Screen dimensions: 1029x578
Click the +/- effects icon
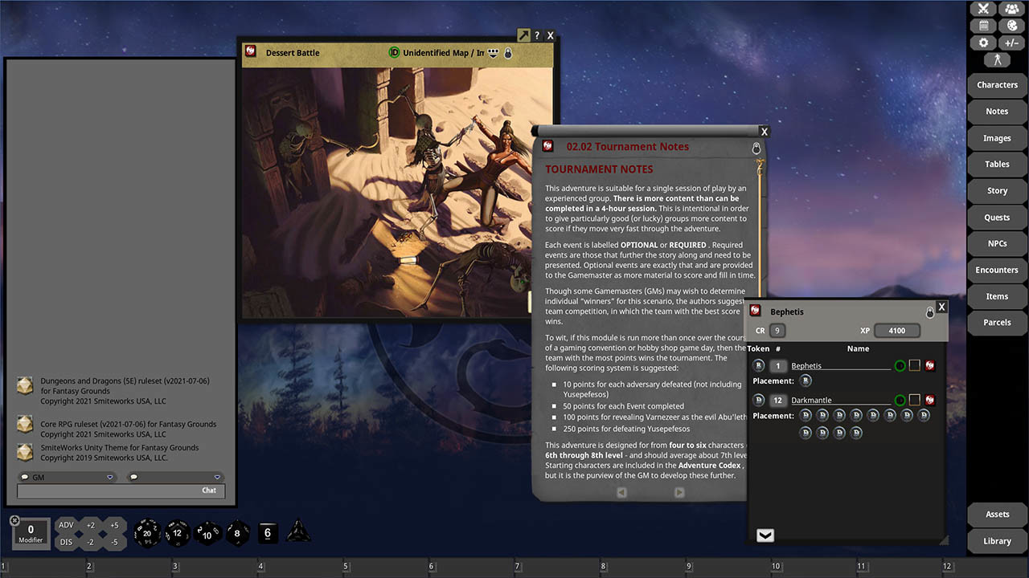tap(1011, 43)
